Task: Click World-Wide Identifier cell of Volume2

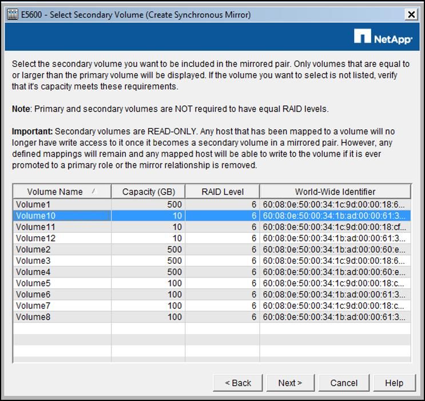Action: [335, 249]
